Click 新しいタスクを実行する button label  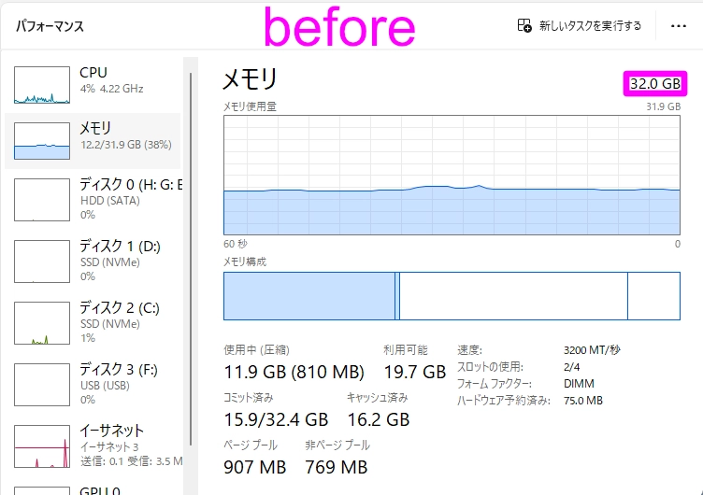pos(590,26)
